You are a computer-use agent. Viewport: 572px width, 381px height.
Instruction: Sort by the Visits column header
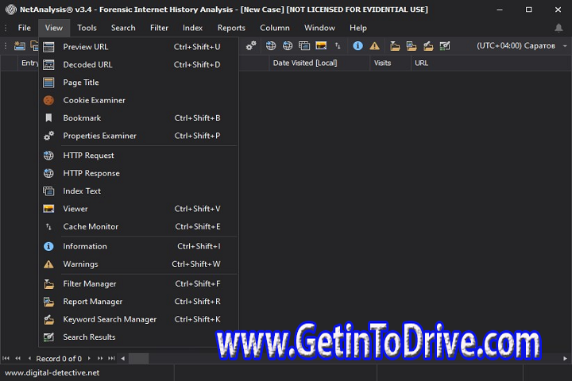(390, 63)
